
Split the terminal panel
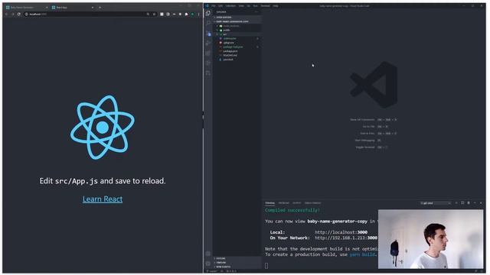click(x=462, y=203)
